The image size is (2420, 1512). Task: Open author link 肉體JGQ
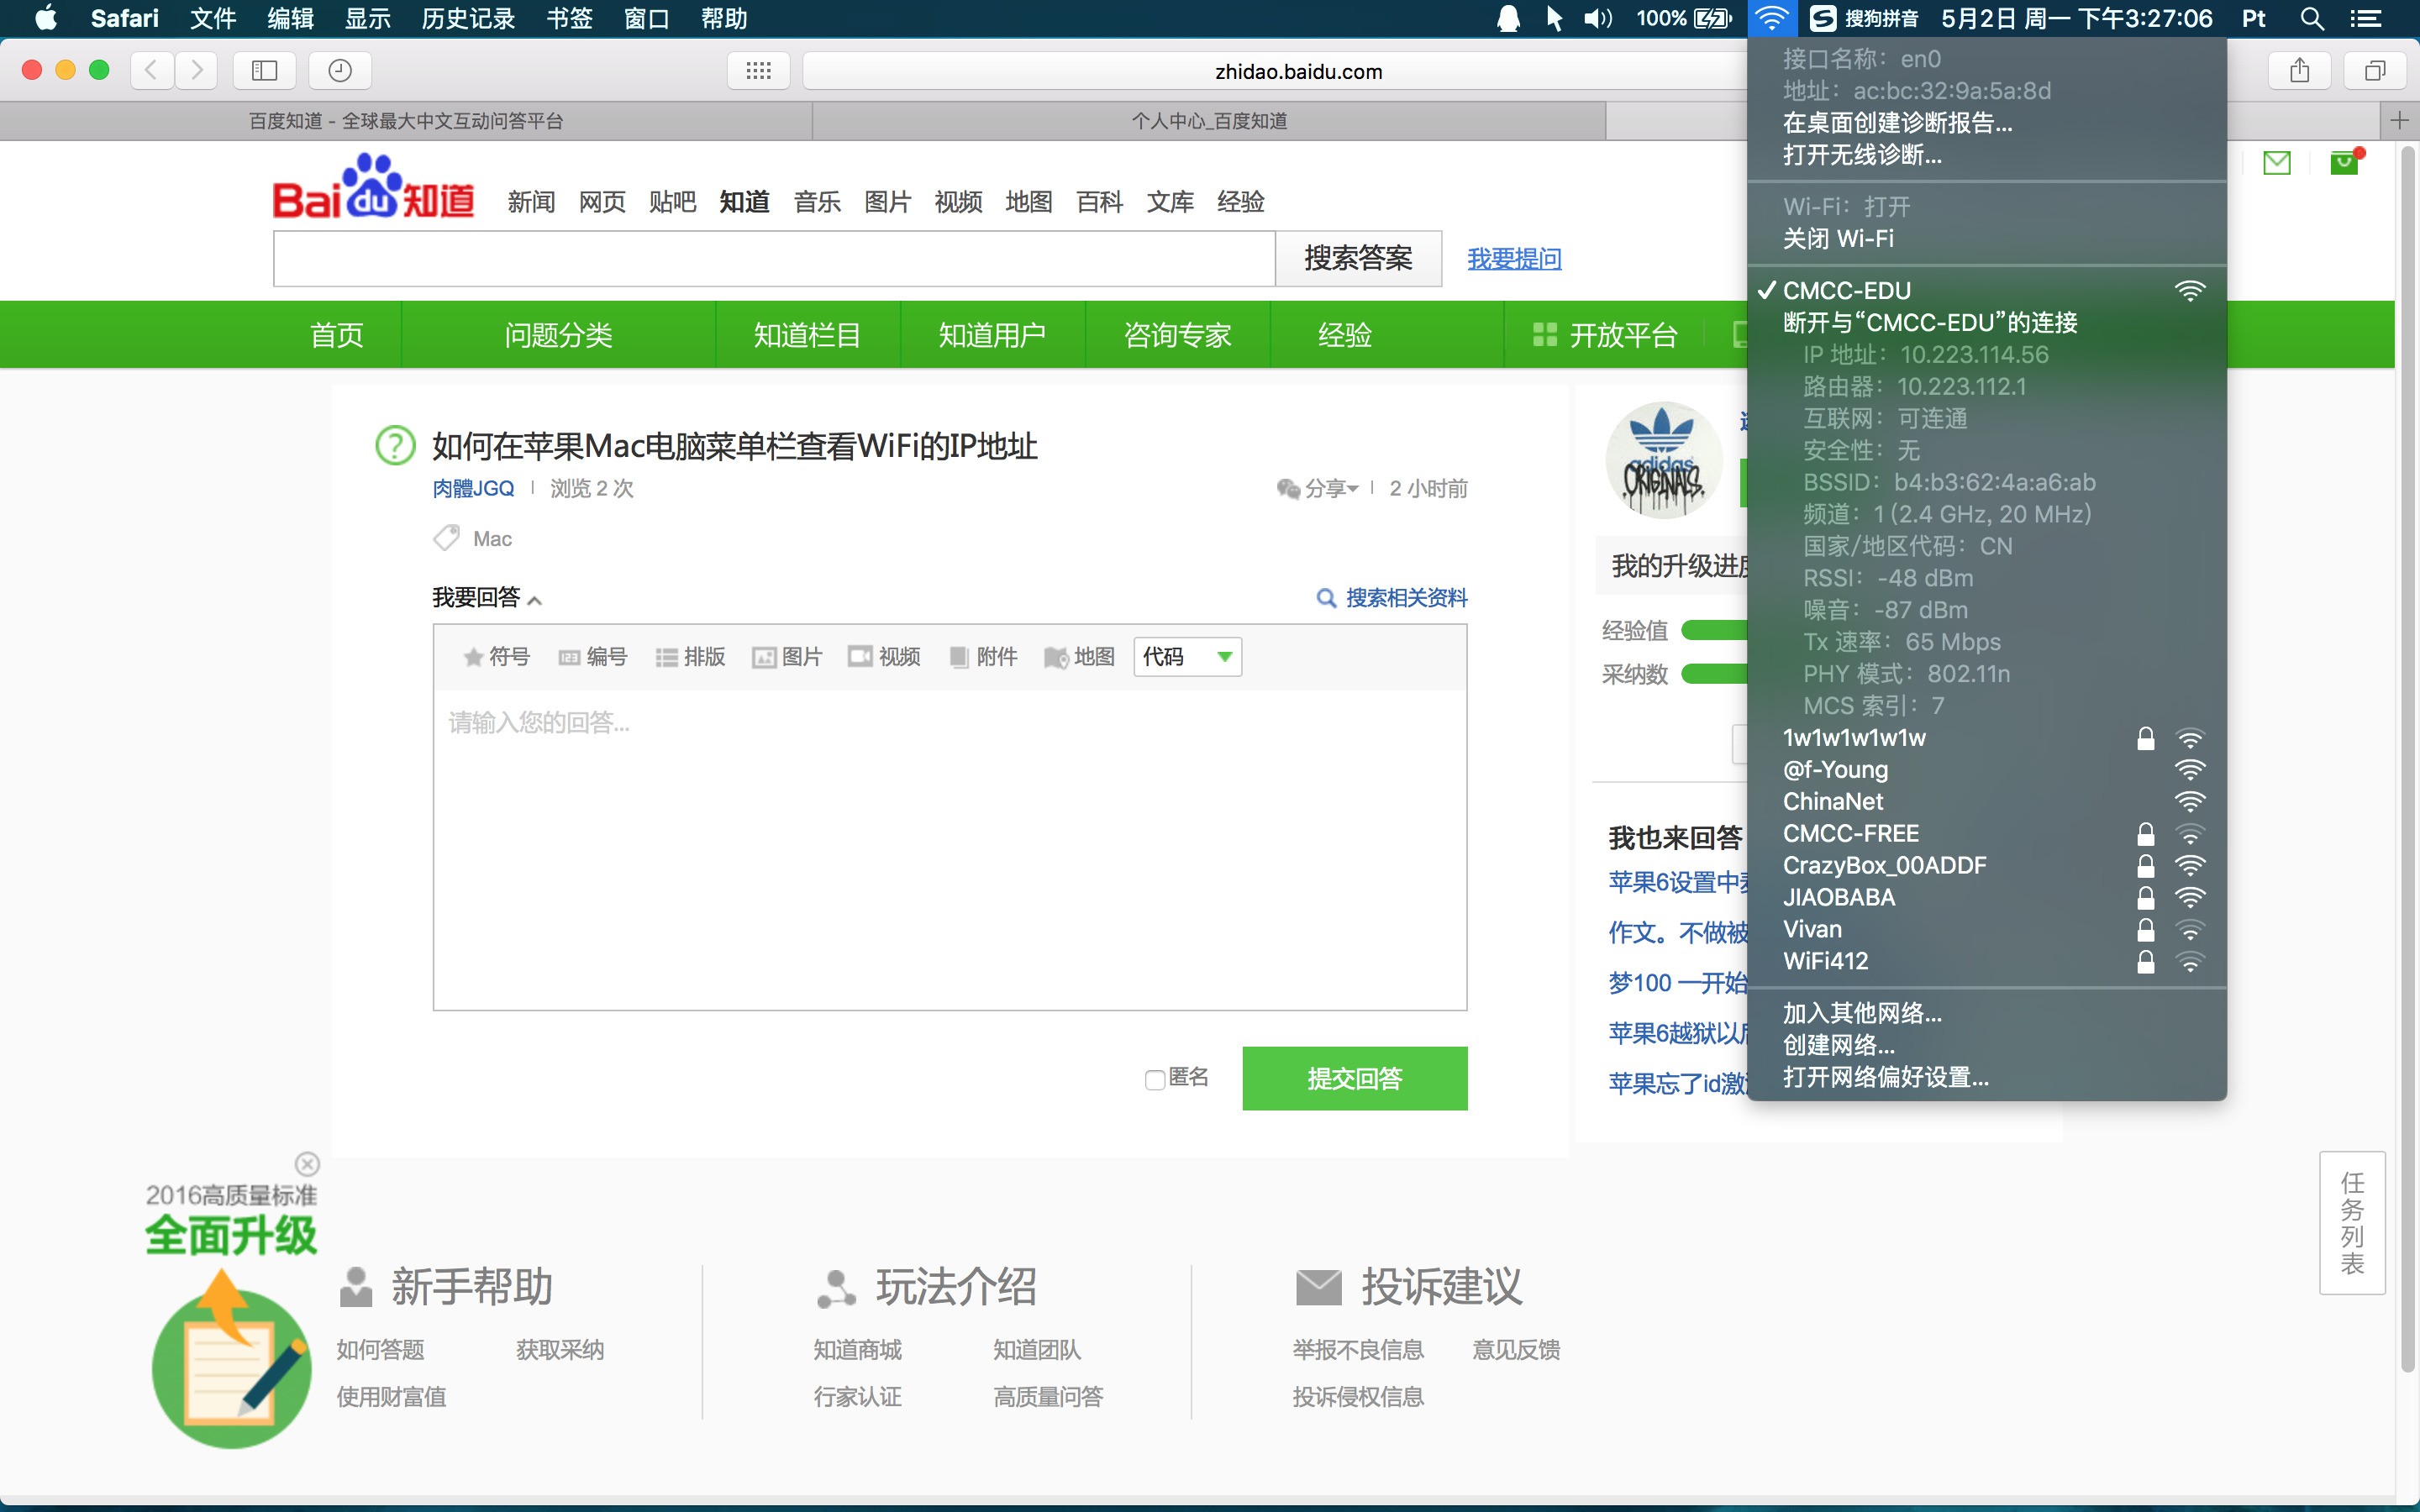(473, 489)
